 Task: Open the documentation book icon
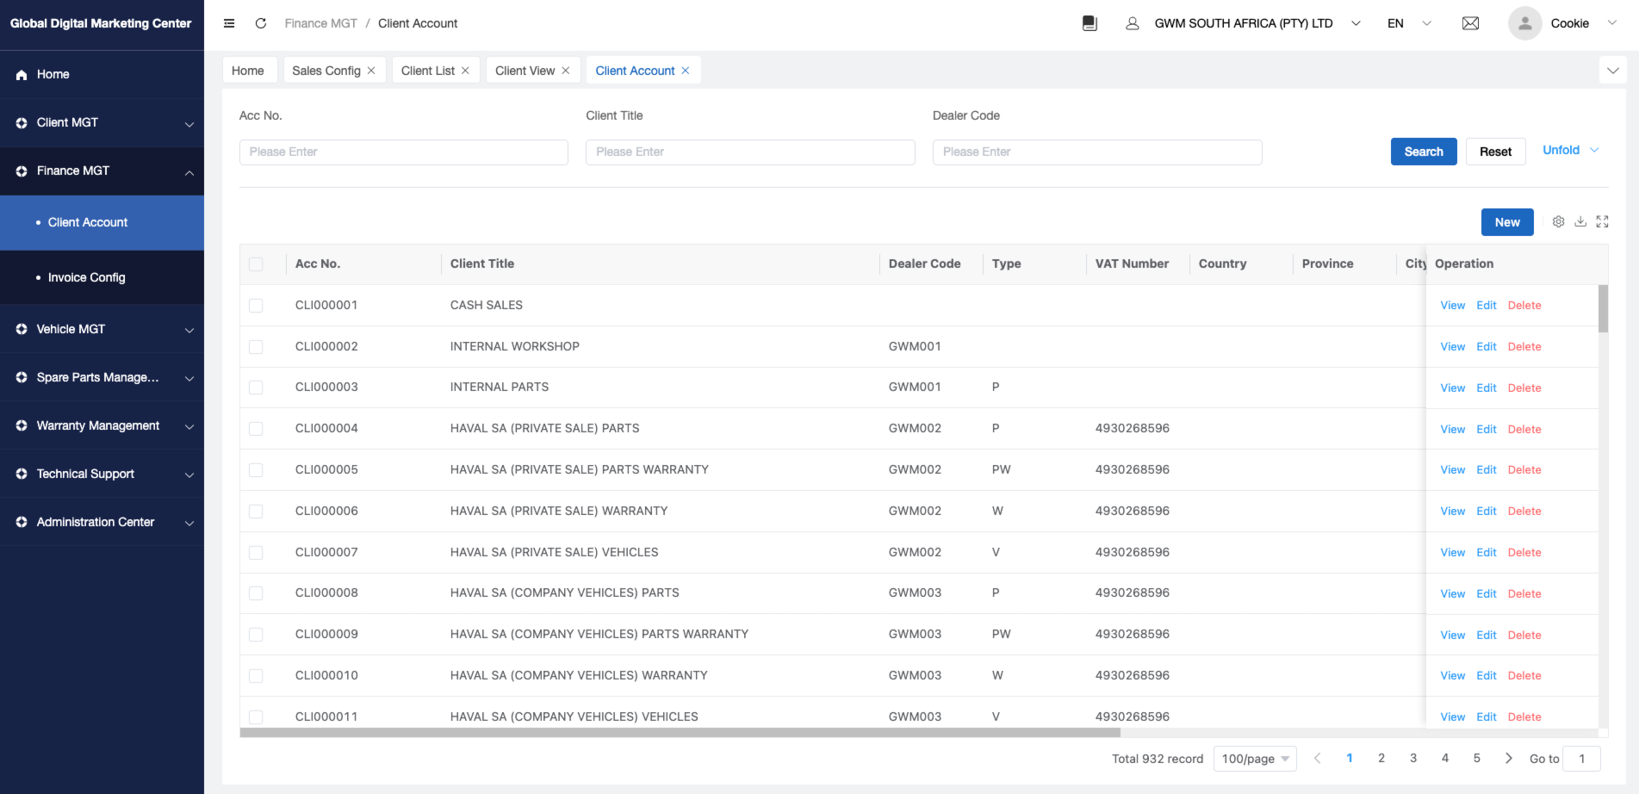1090,23
